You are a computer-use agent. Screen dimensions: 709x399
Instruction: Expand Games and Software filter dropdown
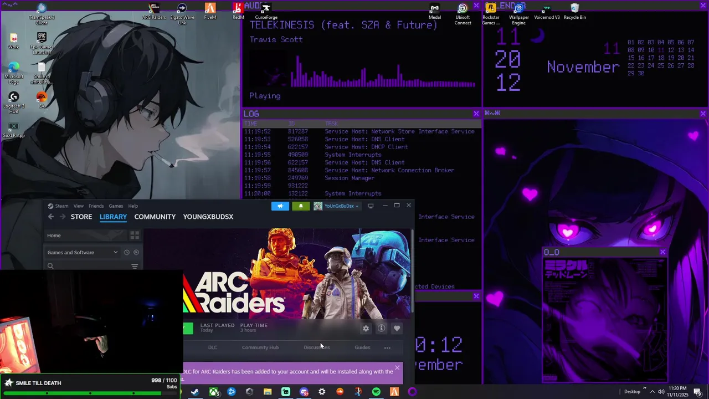pos(83,252)
